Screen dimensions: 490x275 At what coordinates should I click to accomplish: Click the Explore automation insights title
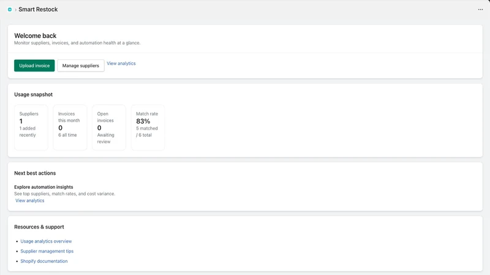click(x=43, y=187)
